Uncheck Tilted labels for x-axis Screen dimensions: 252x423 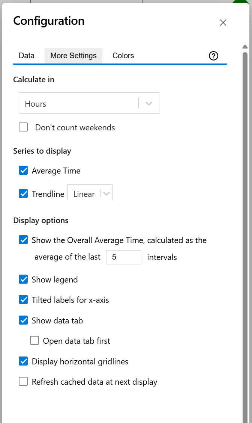(x=23, y=300)
